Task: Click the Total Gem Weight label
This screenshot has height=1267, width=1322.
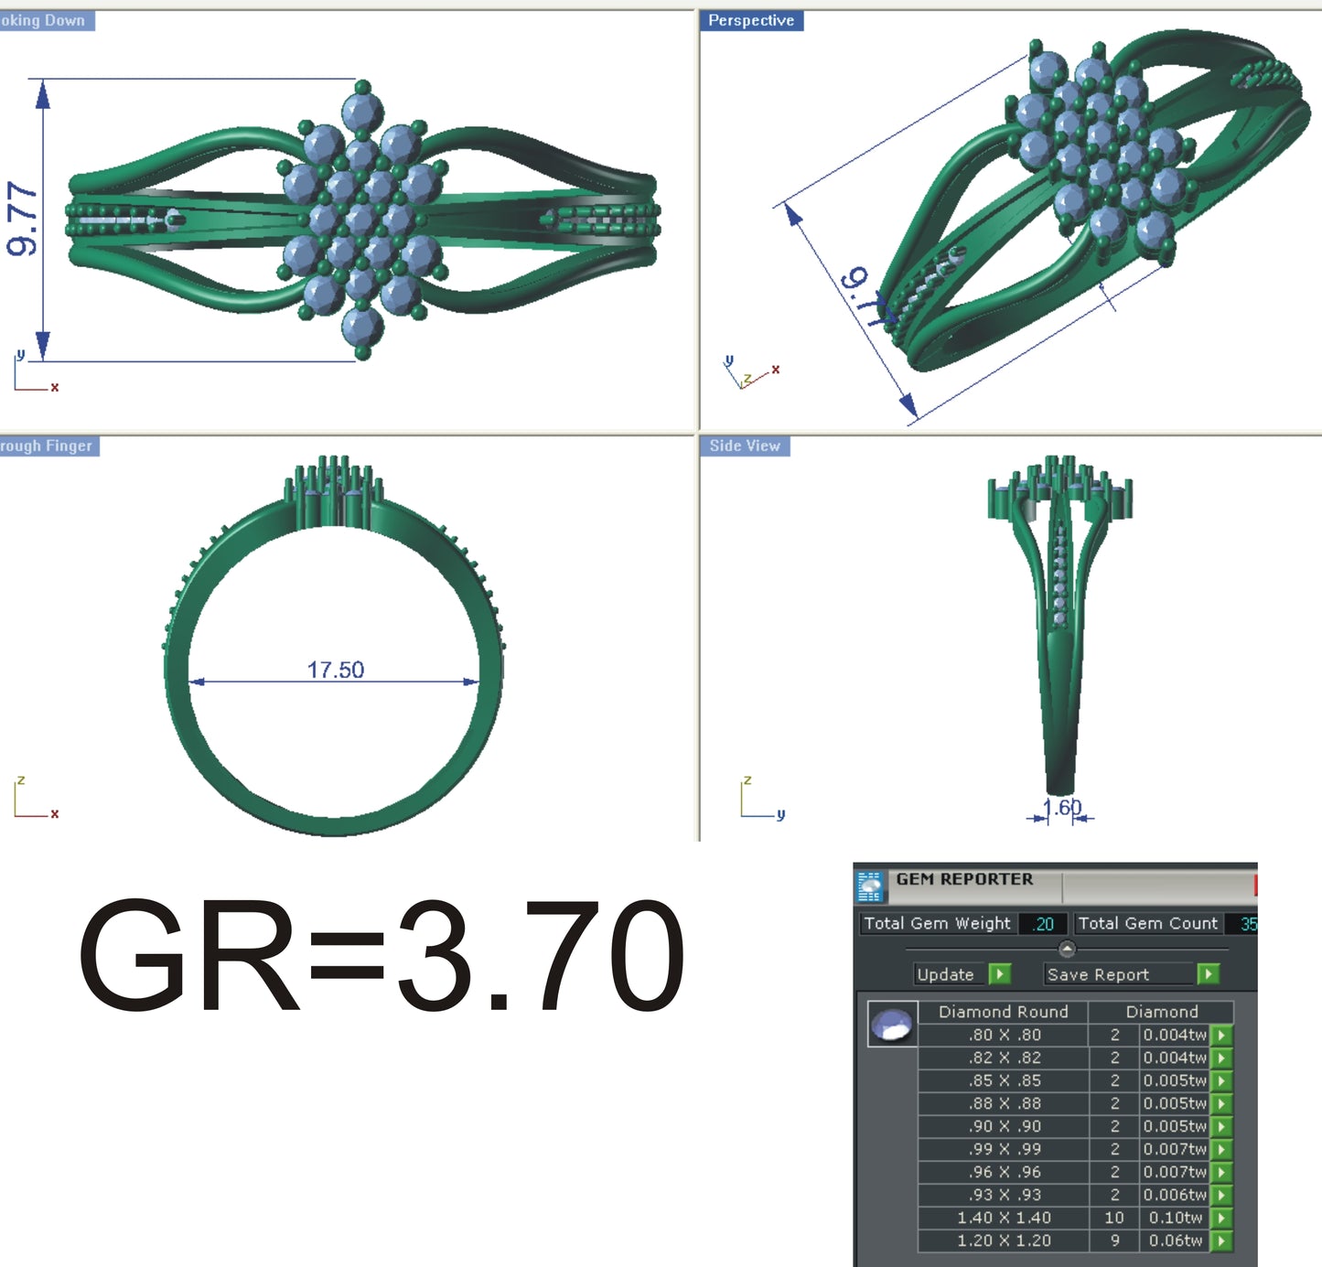Action: 938,924
